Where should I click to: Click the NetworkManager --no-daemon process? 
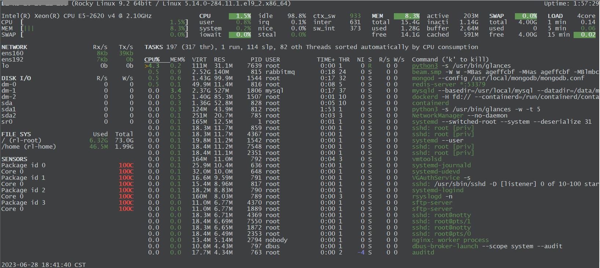(460, 115)
